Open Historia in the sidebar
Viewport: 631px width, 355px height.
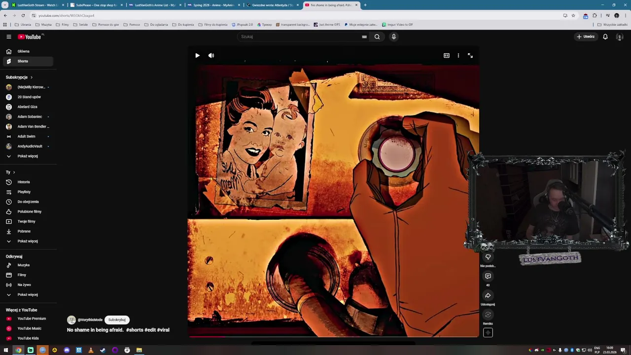(28, 182)
